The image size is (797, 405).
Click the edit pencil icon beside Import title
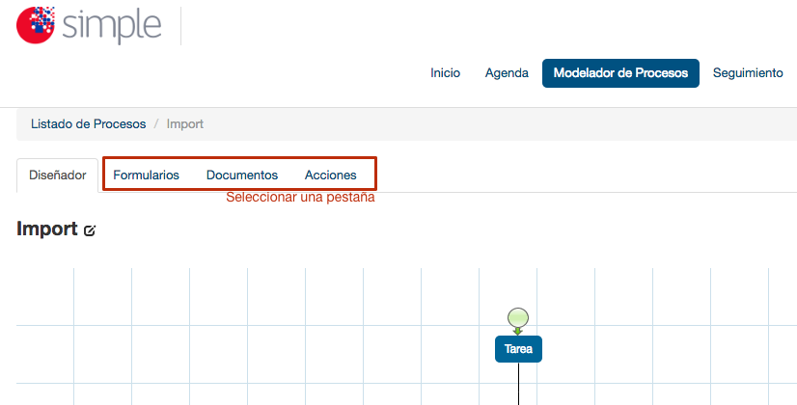click(x=90, y=230)
